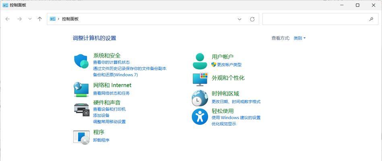Open the 程序 heading
The image size is (382, 161).
[x=99, y=132]
